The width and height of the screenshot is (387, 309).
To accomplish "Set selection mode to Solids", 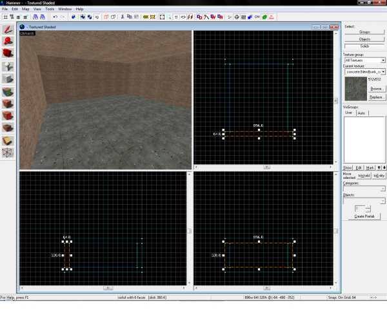I will point(364,46).
